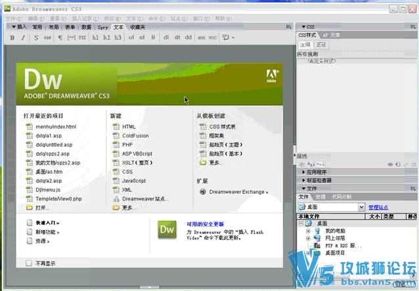Show only set properties icon in CSS panel
The image size is (419, 291).
(320, 165)
